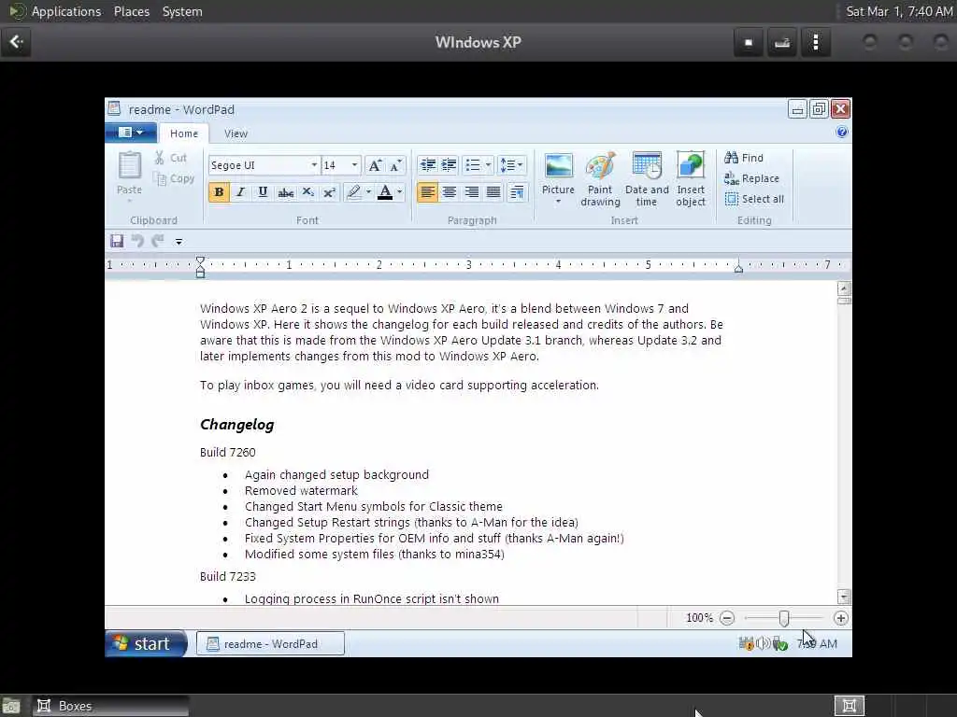The image size is (957, 717).
Task: Open WordPad help
Action: click(842, 133)
